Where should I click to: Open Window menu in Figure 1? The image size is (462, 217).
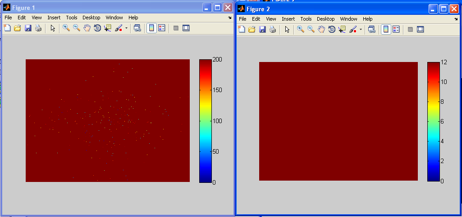tap(114, 18)
